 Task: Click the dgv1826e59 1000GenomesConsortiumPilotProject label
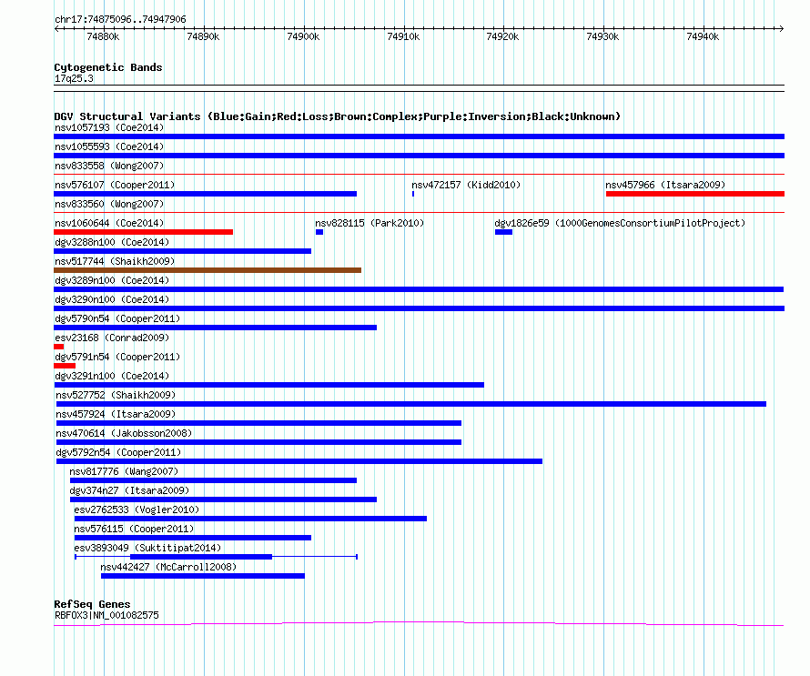click(620, 223)
